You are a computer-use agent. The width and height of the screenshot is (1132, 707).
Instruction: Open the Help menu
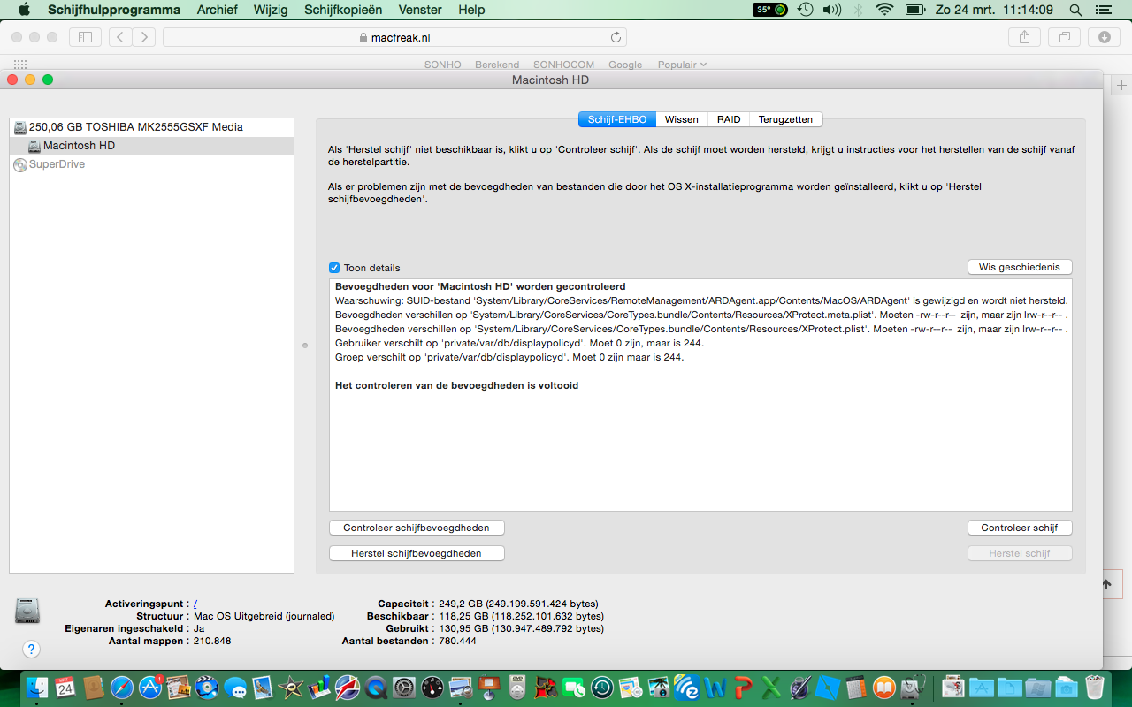point(471,10)
